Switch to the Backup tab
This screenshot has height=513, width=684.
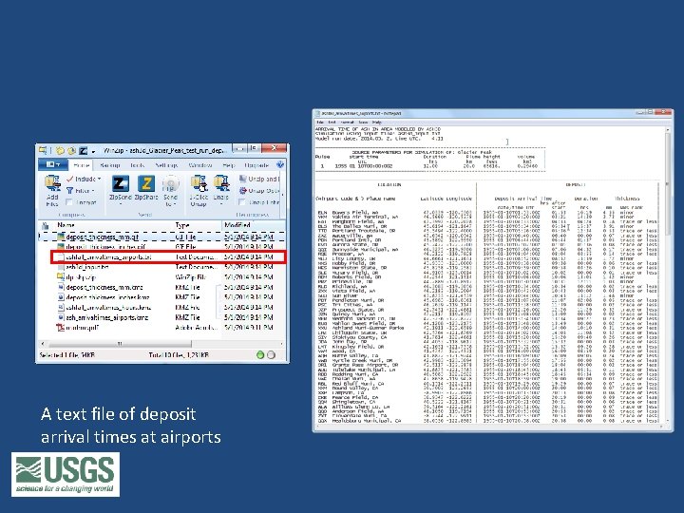109,165
